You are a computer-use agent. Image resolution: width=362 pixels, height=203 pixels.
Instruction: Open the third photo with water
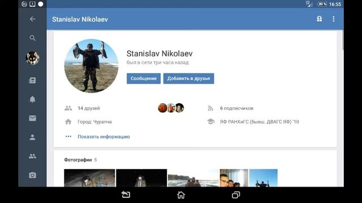(193, 178)
